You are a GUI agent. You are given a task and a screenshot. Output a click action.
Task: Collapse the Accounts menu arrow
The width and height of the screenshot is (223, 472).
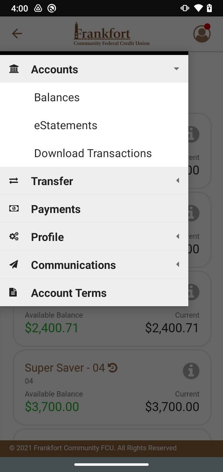coord(177,69)
